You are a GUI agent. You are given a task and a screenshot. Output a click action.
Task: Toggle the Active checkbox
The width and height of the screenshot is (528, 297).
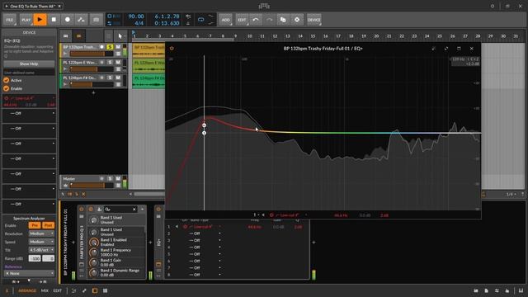[x=6, y=80]
